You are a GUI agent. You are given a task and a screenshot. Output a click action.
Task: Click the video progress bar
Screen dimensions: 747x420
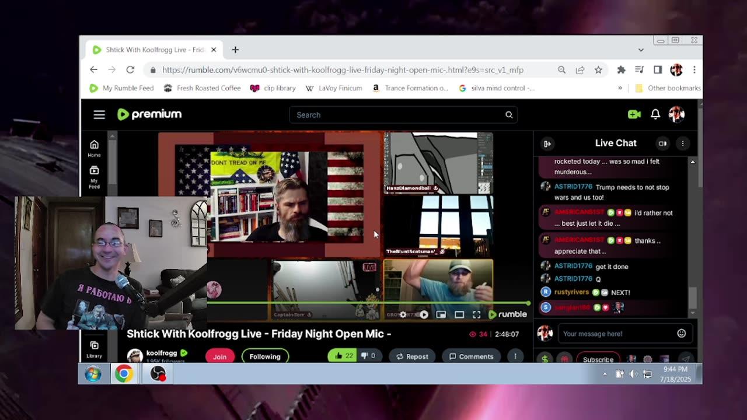click(x=368, y=303)
